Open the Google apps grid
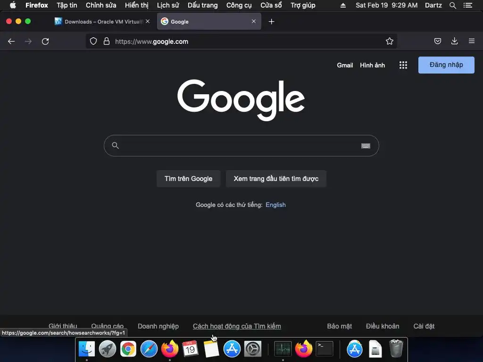 [x=403, y=65]
